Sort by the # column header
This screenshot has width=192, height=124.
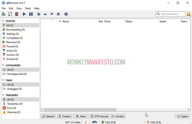click(x=51, y=21)
